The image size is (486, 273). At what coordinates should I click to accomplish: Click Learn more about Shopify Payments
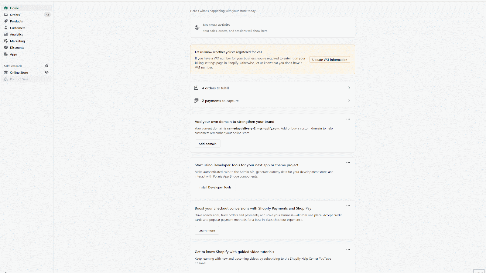pos(207,231)
